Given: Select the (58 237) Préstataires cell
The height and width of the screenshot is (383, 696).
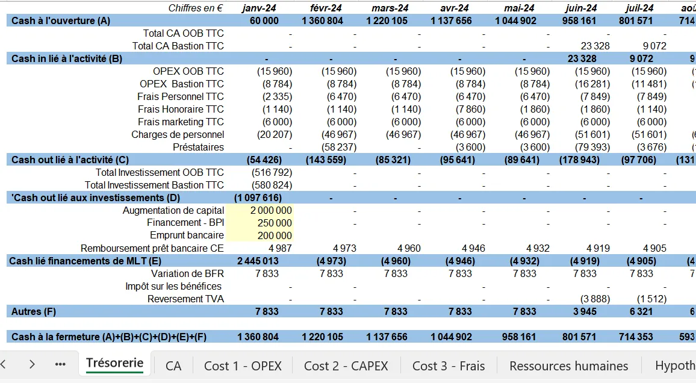Looking at the screenshot, I should tap(339, 148).
